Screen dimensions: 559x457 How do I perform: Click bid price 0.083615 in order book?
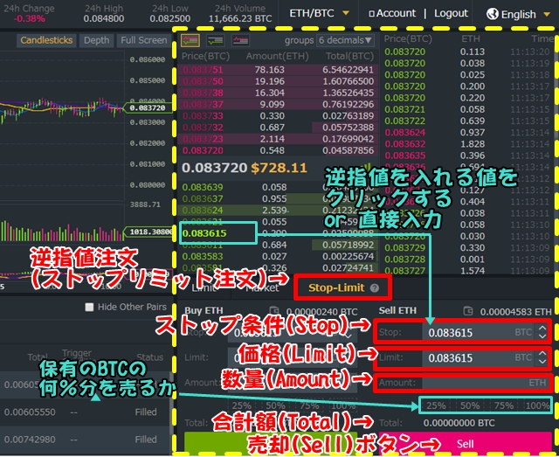point(204,233)
